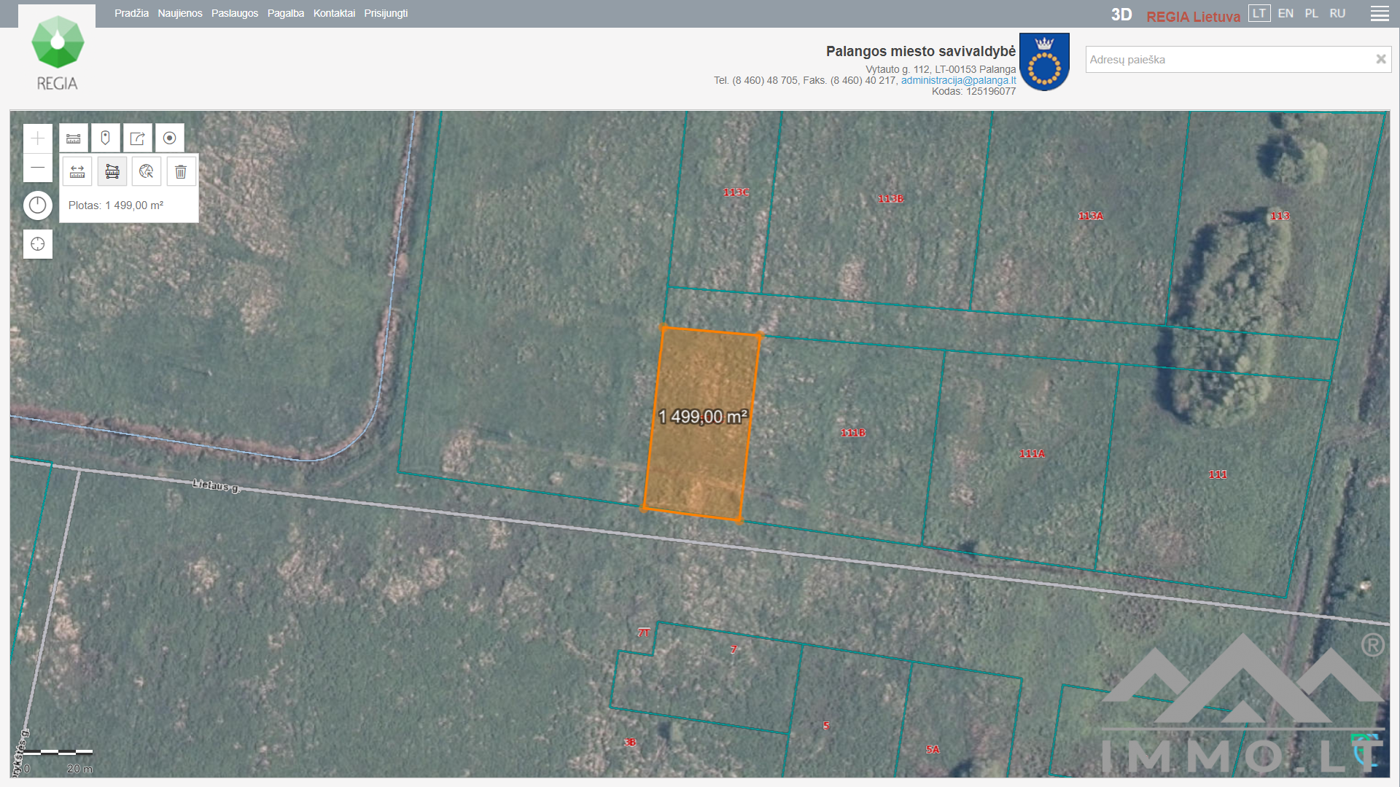The height and width of the screenshot is (787, 1400).
Task: Open the Paslaugos menu item
Action: 235,14
